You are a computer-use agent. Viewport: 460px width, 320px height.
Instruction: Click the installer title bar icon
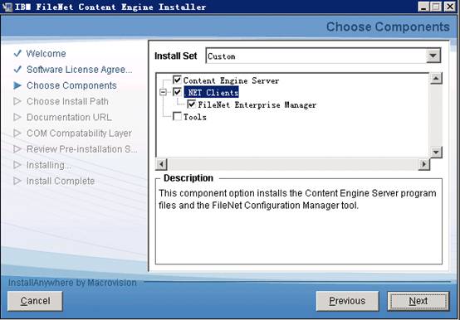click(7, 7)
